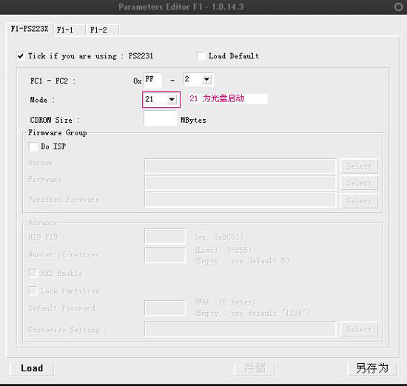Toggle the AES Enable checkbox

point(33,273)
